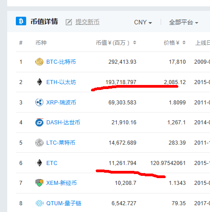Click the LTC-莱特币 silver coin icon
210x212 pixels.
tap(39, 142)
